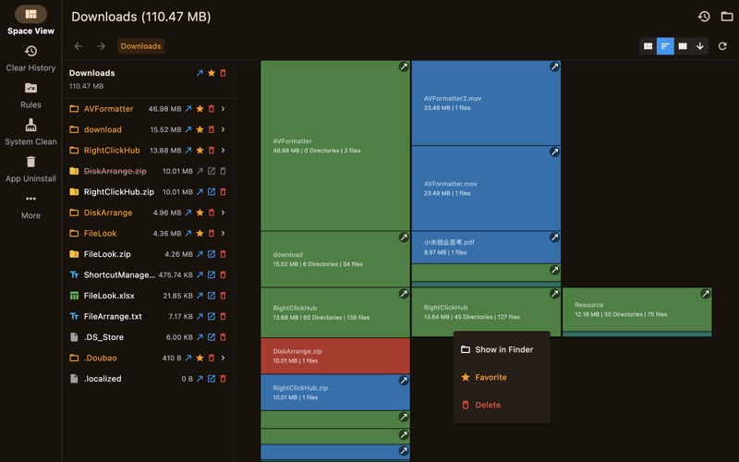This screenshot has height=462, width=739.
Task: Select the blue AVFormatter.mov treemap block
Action: coord(486,188)
